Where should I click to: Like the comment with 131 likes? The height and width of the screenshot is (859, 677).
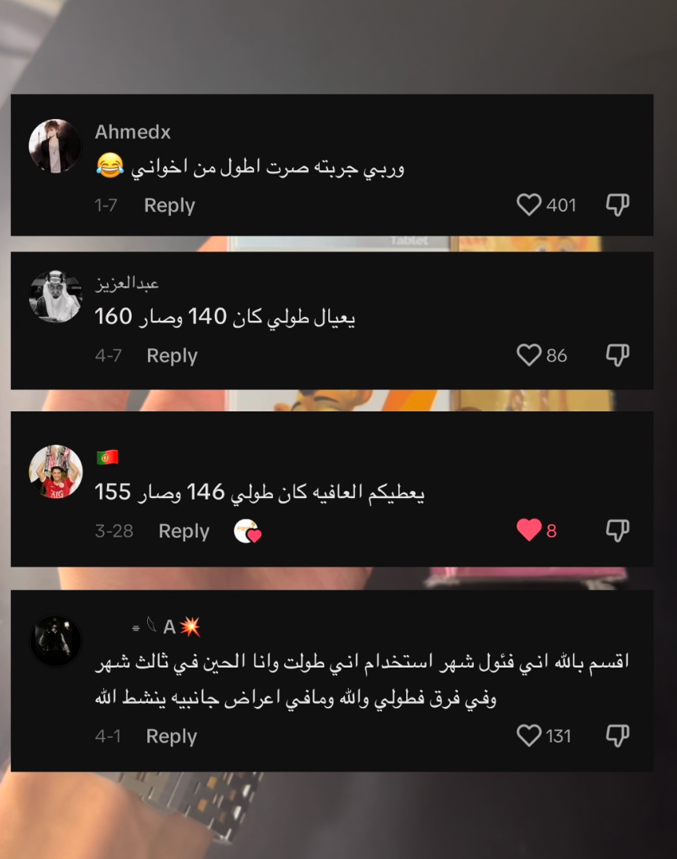tap(529, 735)
